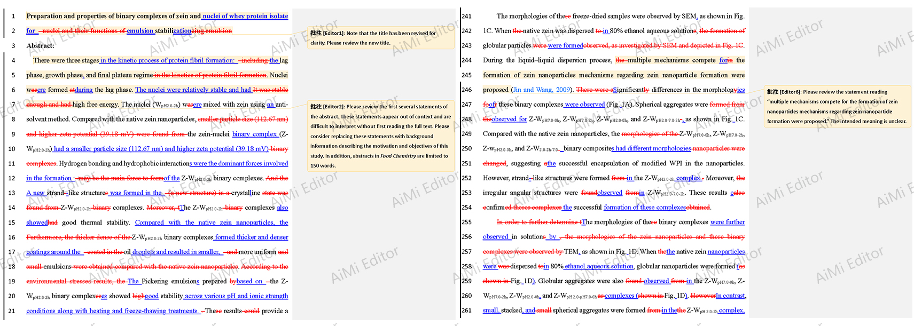Screen dimensions: 914x326
Task: Click the 'Jin and Wang, 2009' citation
Action: pyautogui.click(x=542, y=90)
